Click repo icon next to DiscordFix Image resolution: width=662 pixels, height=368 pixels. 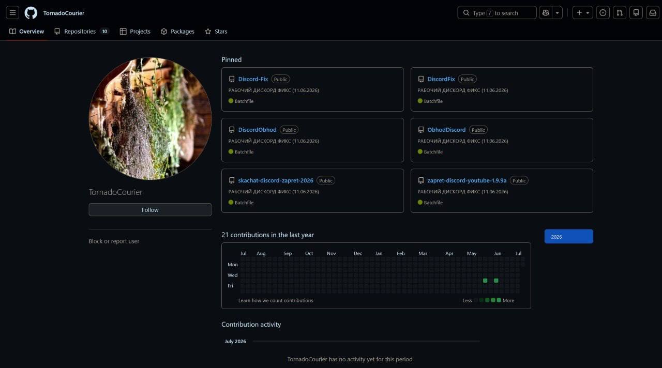click(x=421, y=79)
